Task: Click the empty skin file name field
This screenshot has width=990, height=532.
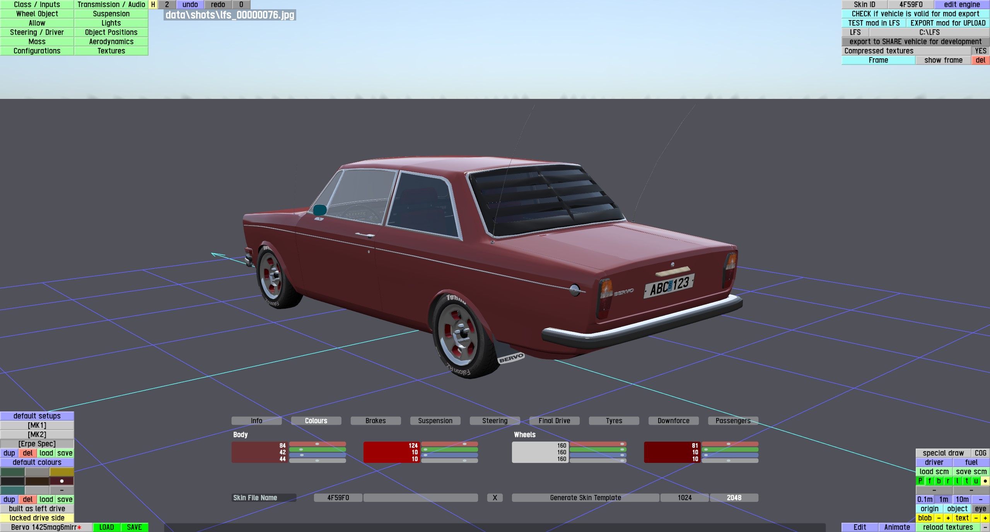Action: (x=420, y=498)
